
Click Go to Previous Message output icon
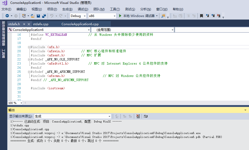(x=125, y=116)
